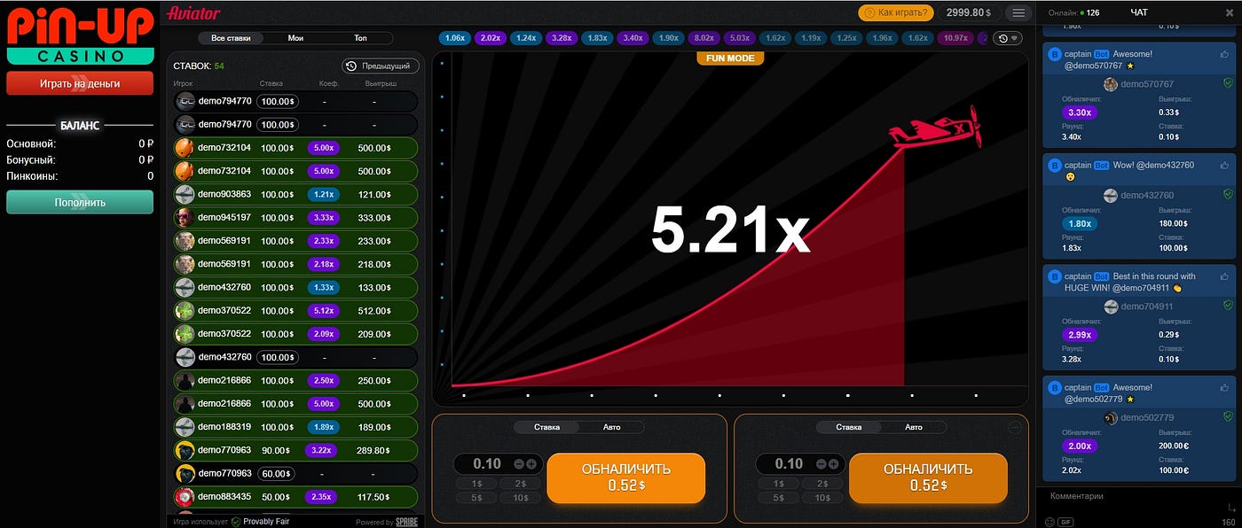
Task: Click the 10.97x history multiplier
Action: [955, 38]
